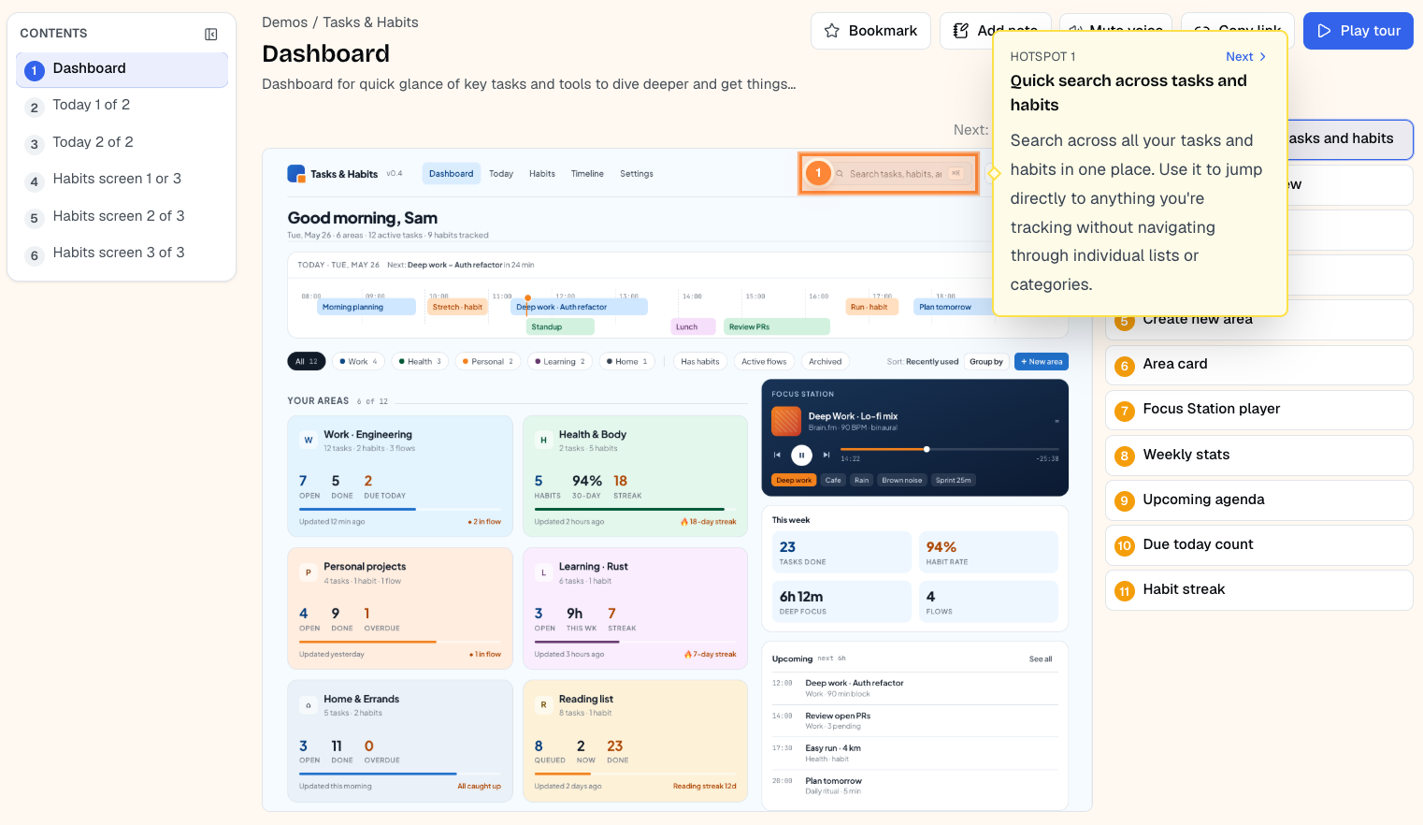Viewport: 1423px width, 825px height.
Task: Open the Habits tab in app
Action: click(x=542, y=174)
